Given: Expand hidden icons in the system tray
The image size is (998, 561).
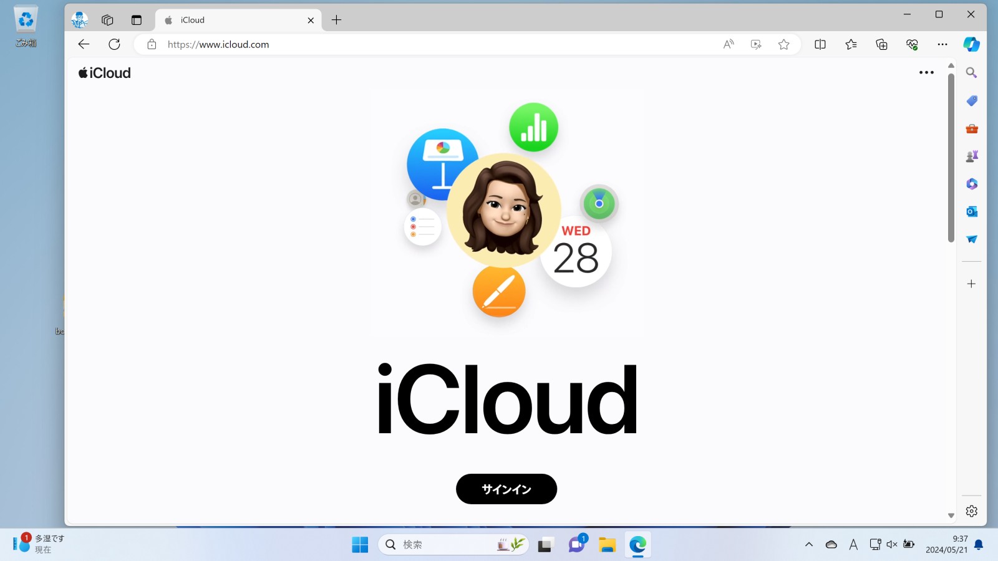Looking at the screenshot, I should (809, 544).
